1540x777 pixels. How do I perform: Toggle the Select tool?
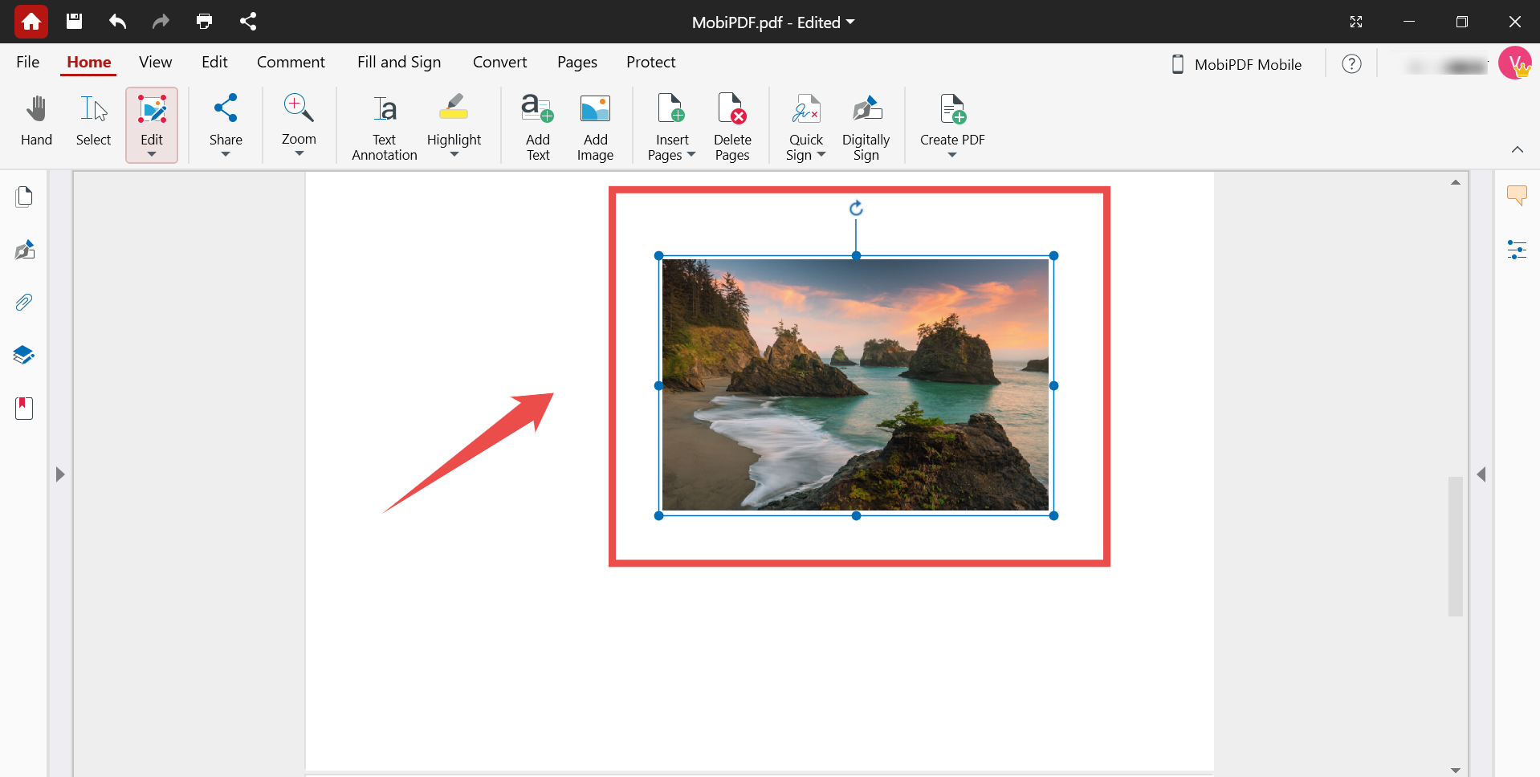(x=93, y=122)
